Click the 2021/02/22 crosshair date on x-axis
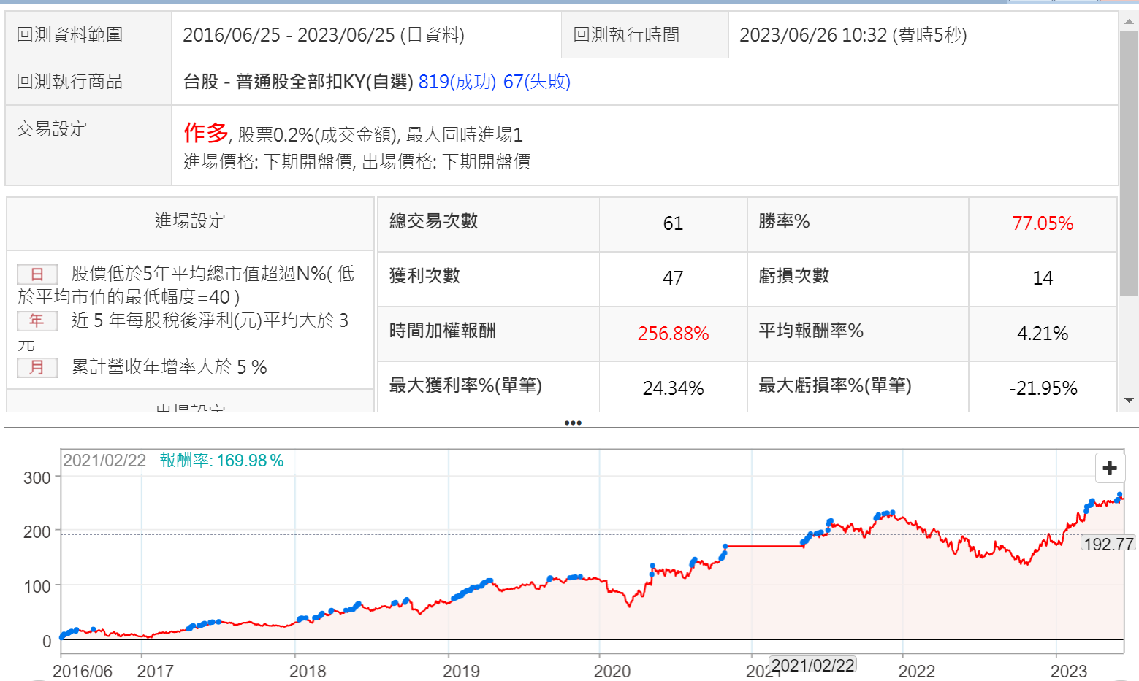Screen dimensions: 1139x681 coord(812,665)
